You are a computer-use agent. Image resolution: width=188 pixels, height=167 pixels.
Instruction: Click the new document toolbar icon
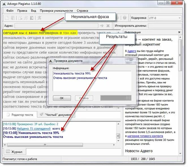7,18
